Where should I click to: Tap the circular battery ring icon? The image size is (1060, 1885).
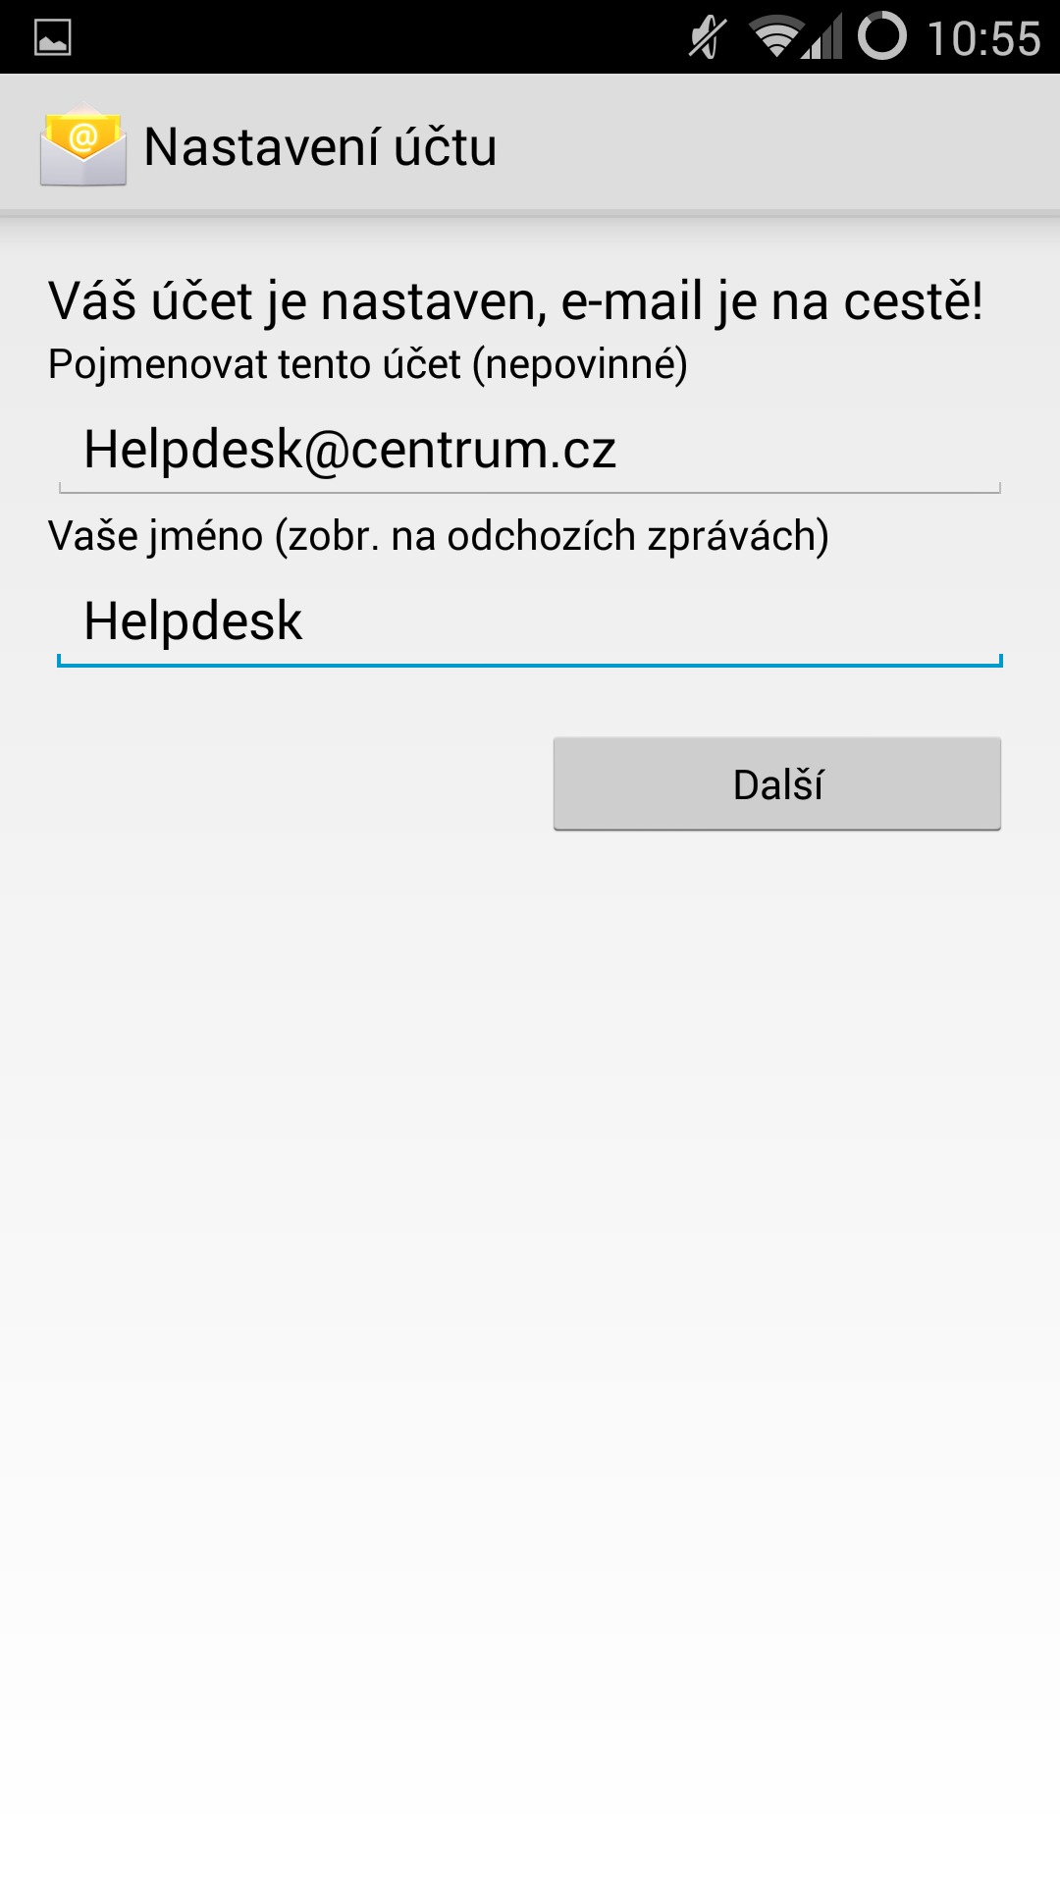coord(881,36)
